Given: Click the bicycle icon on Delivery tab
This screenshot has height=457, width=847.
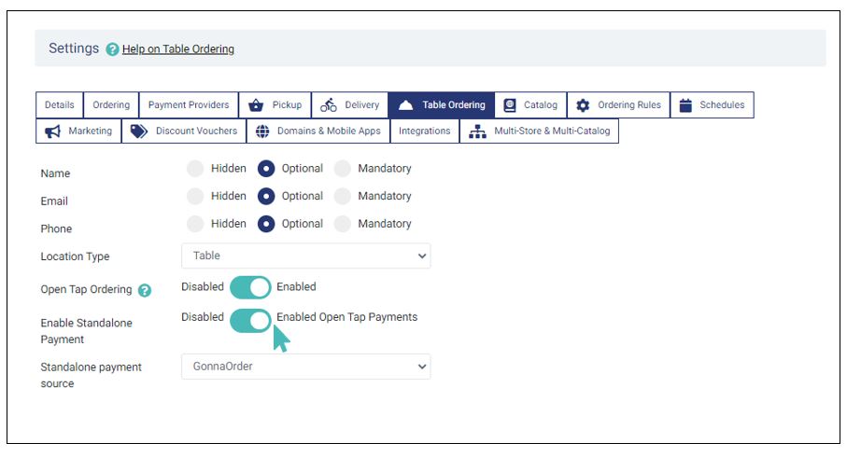Looking at the screenshot, I should pos(329,105).
